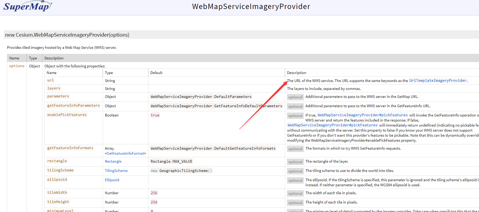The height and width of the screenshot is (212, 479).
Task: Click 'The layers to include' description
Action: coord(324,89)
